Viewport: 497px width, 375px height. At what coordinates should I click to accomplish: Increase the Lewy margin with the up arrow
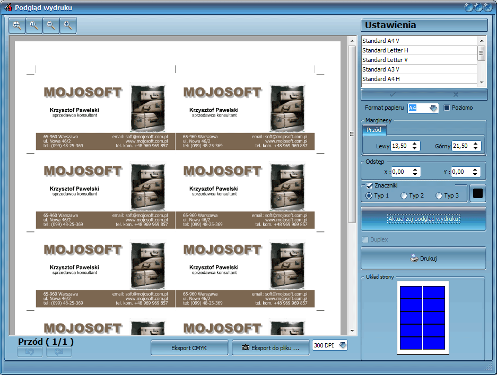click(415, 144)
